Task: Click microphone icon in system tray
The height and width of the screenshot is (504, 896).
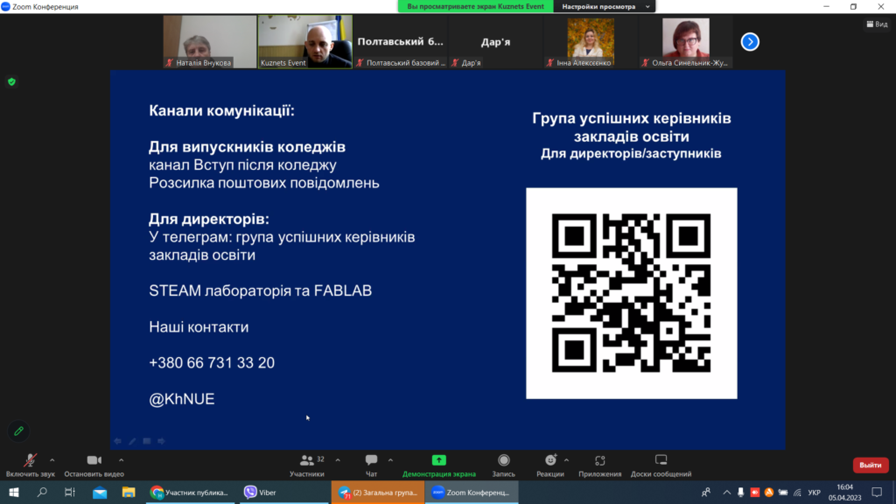Action: click(740, 492)
